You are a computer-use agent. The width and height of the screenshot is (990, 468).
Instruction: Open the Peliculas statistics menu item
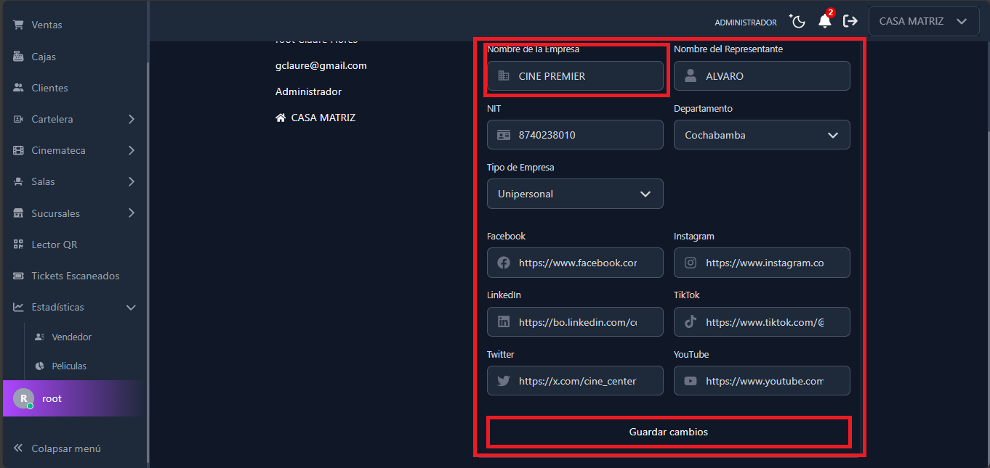click(x=68, y=366)
